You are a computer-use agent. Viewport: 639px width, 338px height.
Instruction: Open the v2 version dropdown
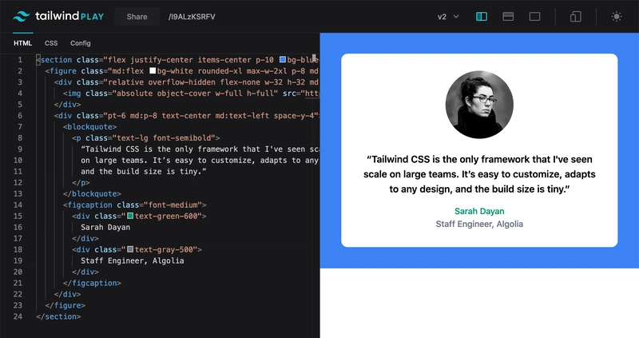click(448, 16)
